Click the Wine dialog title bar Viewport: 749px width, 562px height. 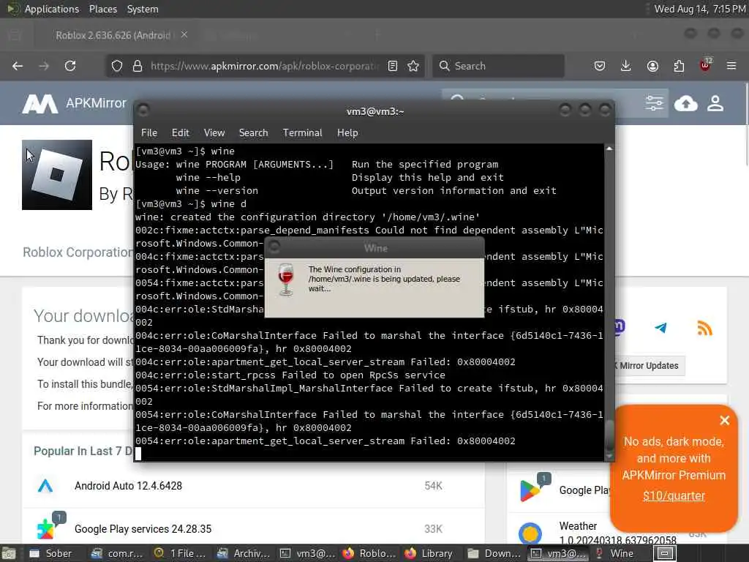pos(375,248)
